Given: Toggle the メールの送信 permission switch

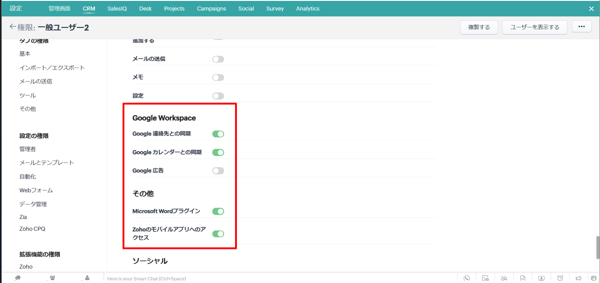Looking at the screenshot, I should (x=218, y=59).
